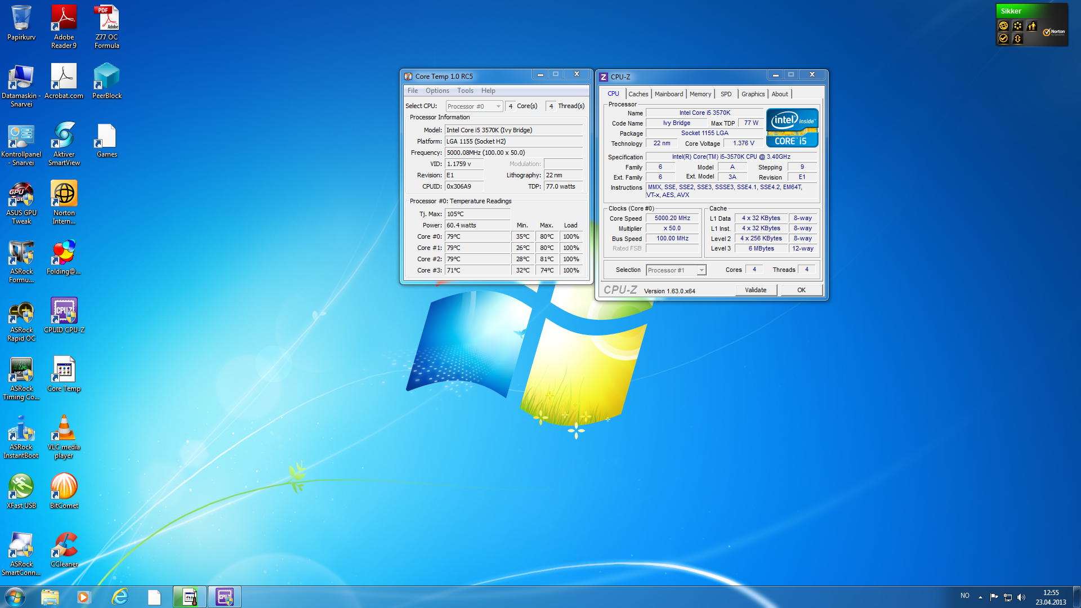
Task: Click Core Speed value 5000.20 MHz
Action: (x=672, y=218)
